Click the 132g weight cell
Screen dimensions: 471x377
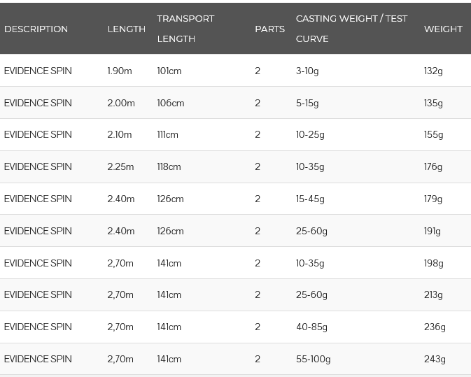(x=433, y=71)
